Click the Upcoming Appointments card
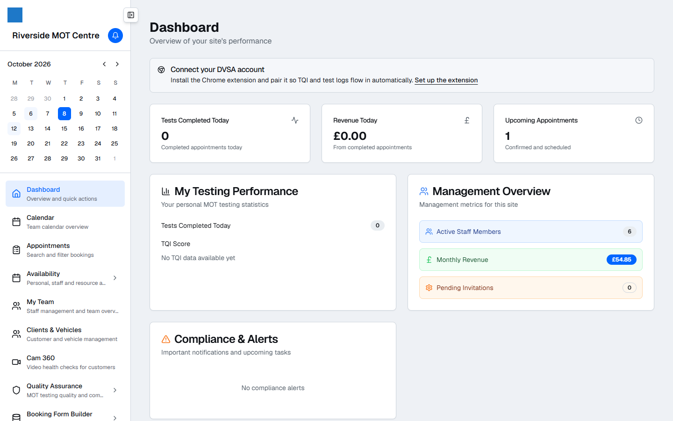This screenshot has width=673, height=421. (574, 133)
